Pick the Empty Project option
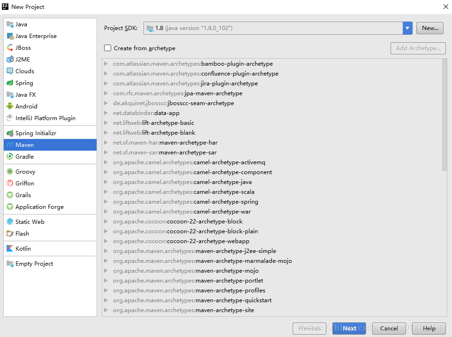Screen dimensions: 452x337 33,263
